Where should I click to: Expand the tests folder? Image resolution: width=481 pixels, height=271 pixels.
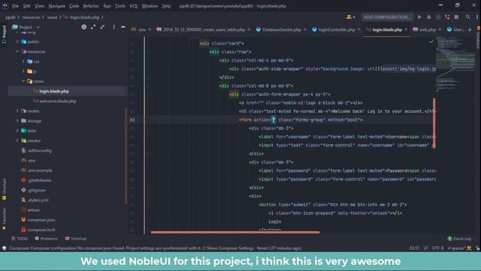(17, 130)
